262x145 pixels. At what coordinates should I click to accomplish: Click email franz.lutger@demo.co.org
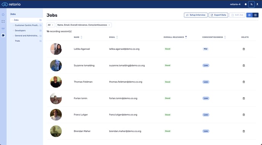click(x=123, y=115)
